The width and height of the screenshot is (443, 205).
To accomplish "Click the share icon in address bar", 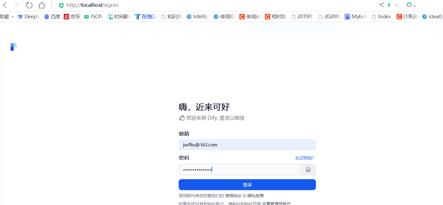I will [x=381, y=5].
